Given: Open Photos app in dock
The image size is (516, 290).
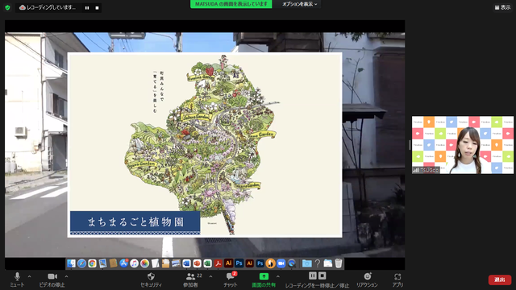Looking at the screenshot, I should tap(144, 263).
